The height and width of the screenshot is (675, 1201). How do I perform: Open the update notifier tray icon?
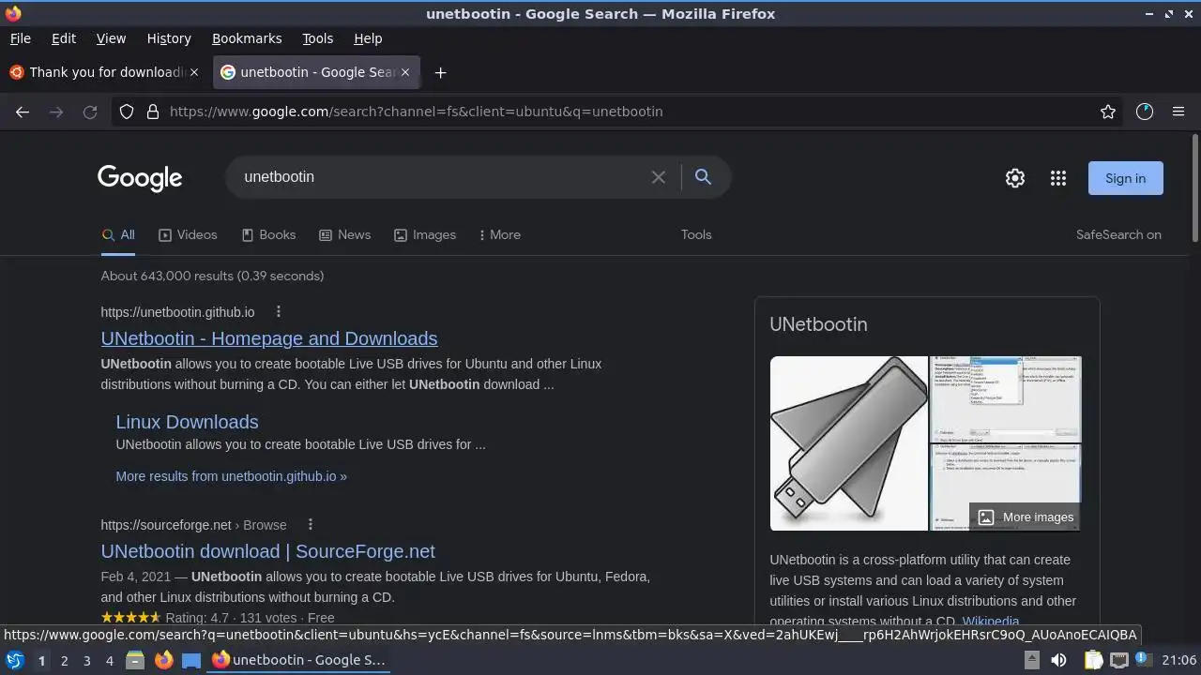pyautogui.click(x=1144, y=660)
